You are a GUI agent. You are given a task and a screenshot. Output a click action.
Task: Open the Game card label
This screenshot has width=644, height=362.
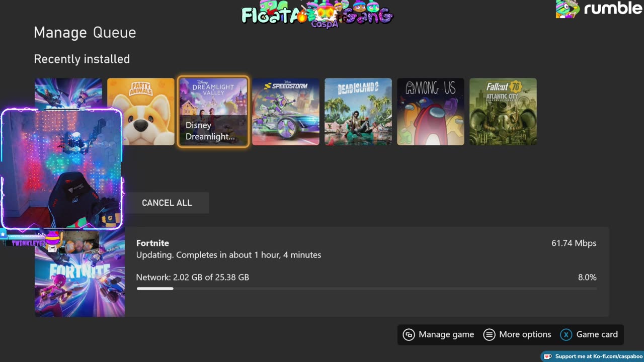(597, 334)
